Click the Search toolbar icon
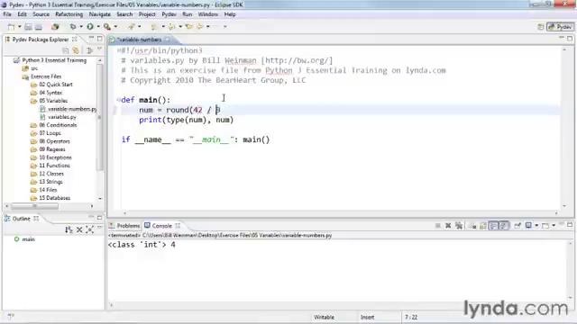The image size is (577, 324). click(x=132, y=27)
